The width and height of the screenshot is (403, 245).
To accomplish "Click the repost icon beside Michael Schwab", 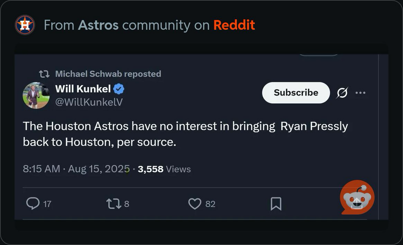I will coord(44,74).
